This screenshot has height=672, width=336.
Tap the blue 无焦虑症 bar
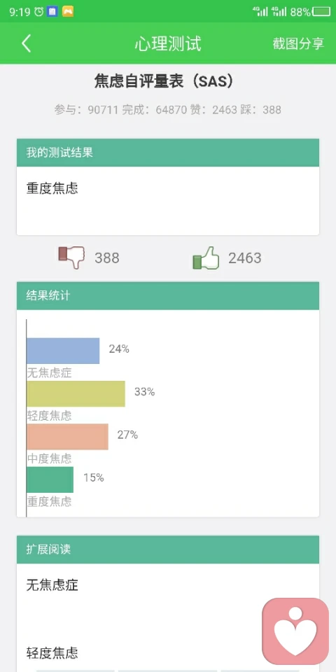click(63, 351)
